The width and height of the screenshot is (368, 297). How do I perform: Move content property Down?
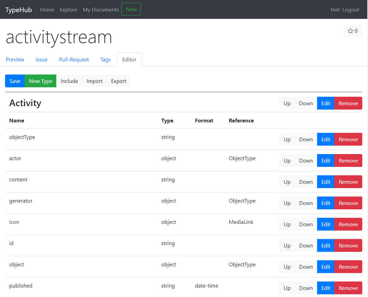click(306, 182)
